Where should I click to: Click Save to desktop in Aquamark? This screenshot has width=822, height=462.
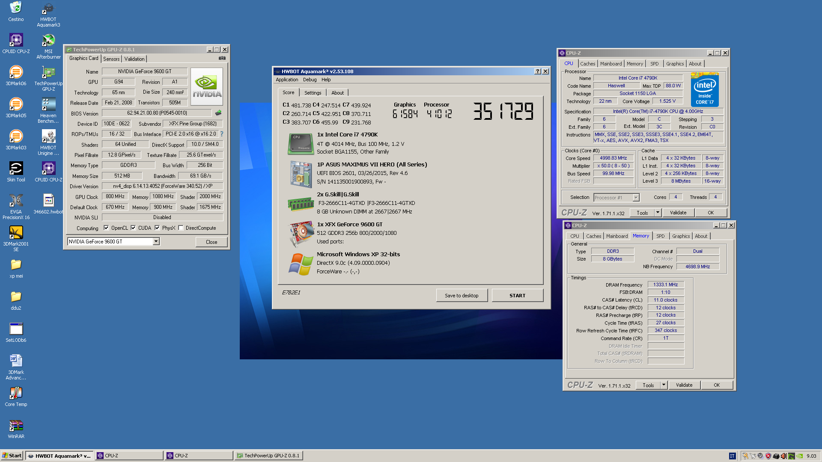(x=462, y=296)
